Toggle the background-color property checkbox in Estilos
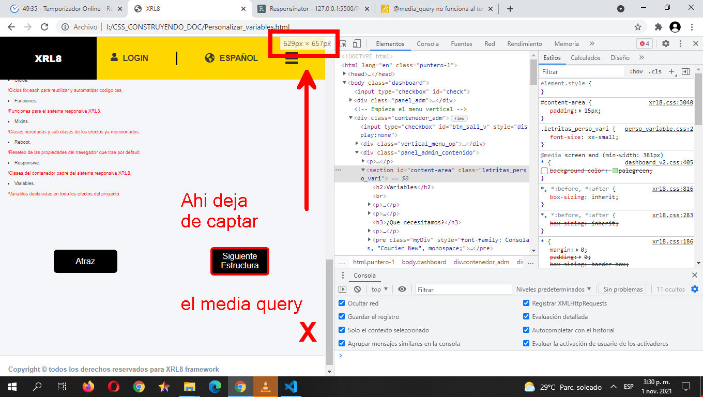Viewport: 703px width, 397px height. pos(545,171)
